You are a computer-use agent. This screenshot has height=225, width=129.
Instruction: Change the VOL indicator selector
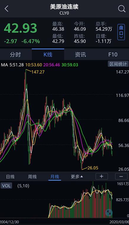point(6,186)
